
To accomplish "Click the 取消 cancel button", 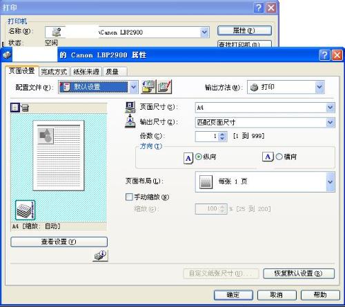I will click(x=277, y=295).
